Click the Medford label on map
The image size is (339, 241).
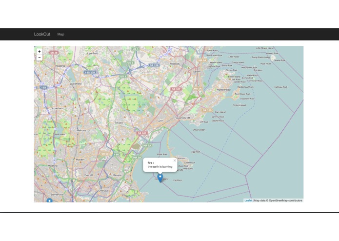point(53,166)
